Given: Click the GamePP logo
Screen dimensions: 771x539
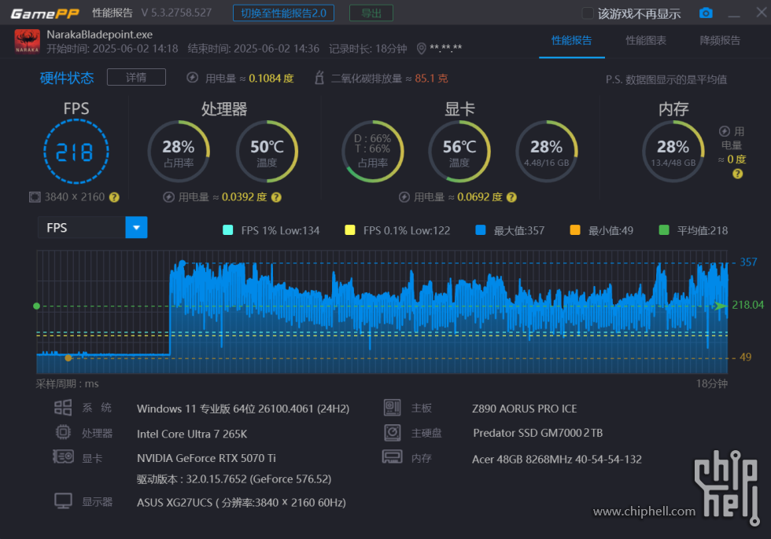Looking at the screenshot, I should (45, 13).
